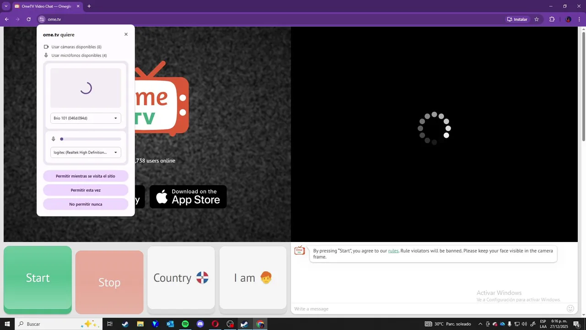
Task: Click 'Permitir esta vez' button
Action: 86,190
